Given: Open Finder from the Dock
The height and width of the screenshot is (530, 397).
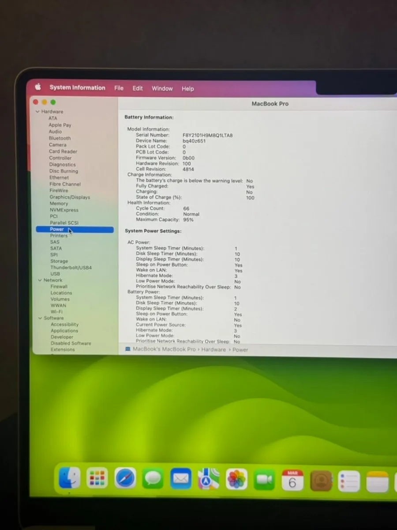Looking at the screenshot, I should tap(70, 478).
